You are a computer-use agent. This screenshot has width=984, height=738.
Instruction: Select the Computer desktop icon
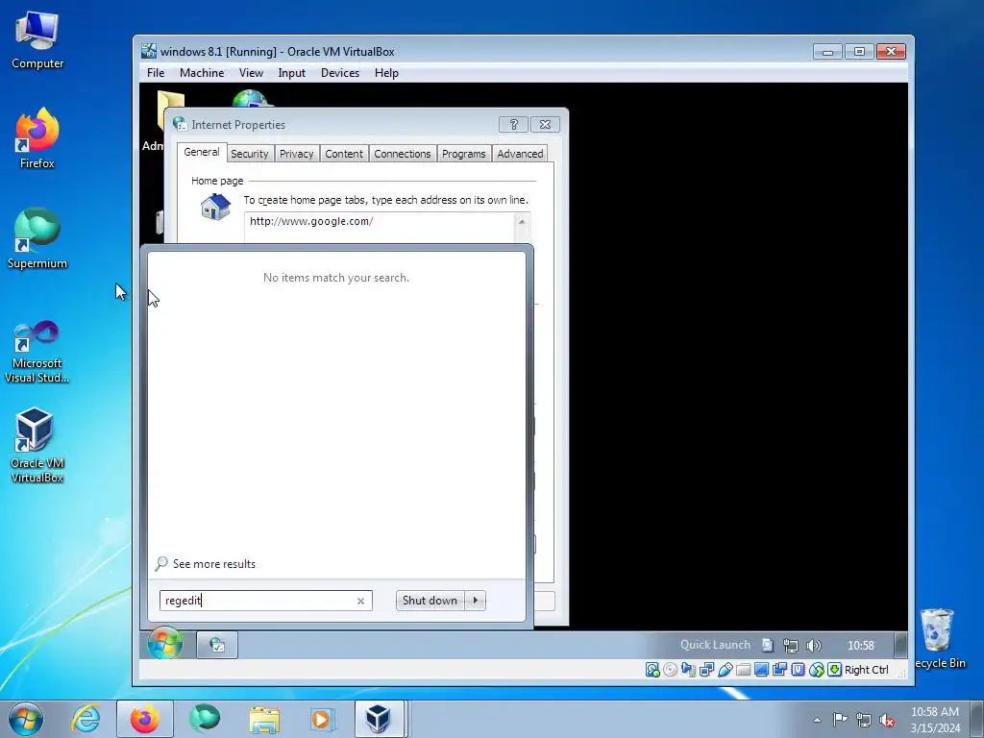[37, 39]
